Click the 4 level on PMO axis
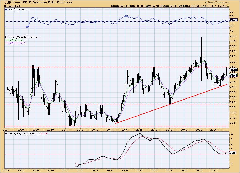 [x=232, y=134]
